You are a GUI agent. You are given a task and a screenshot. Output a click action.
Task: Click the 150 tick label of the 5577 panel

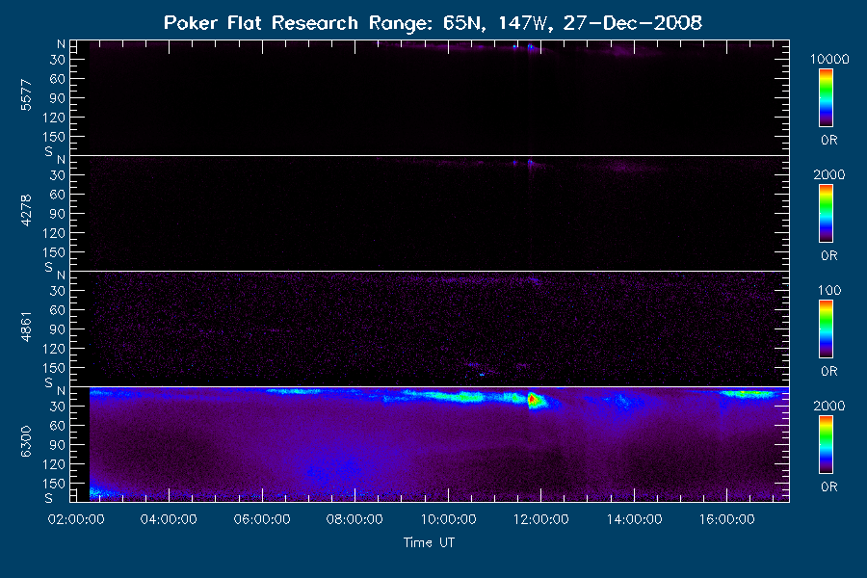(54, 137)
